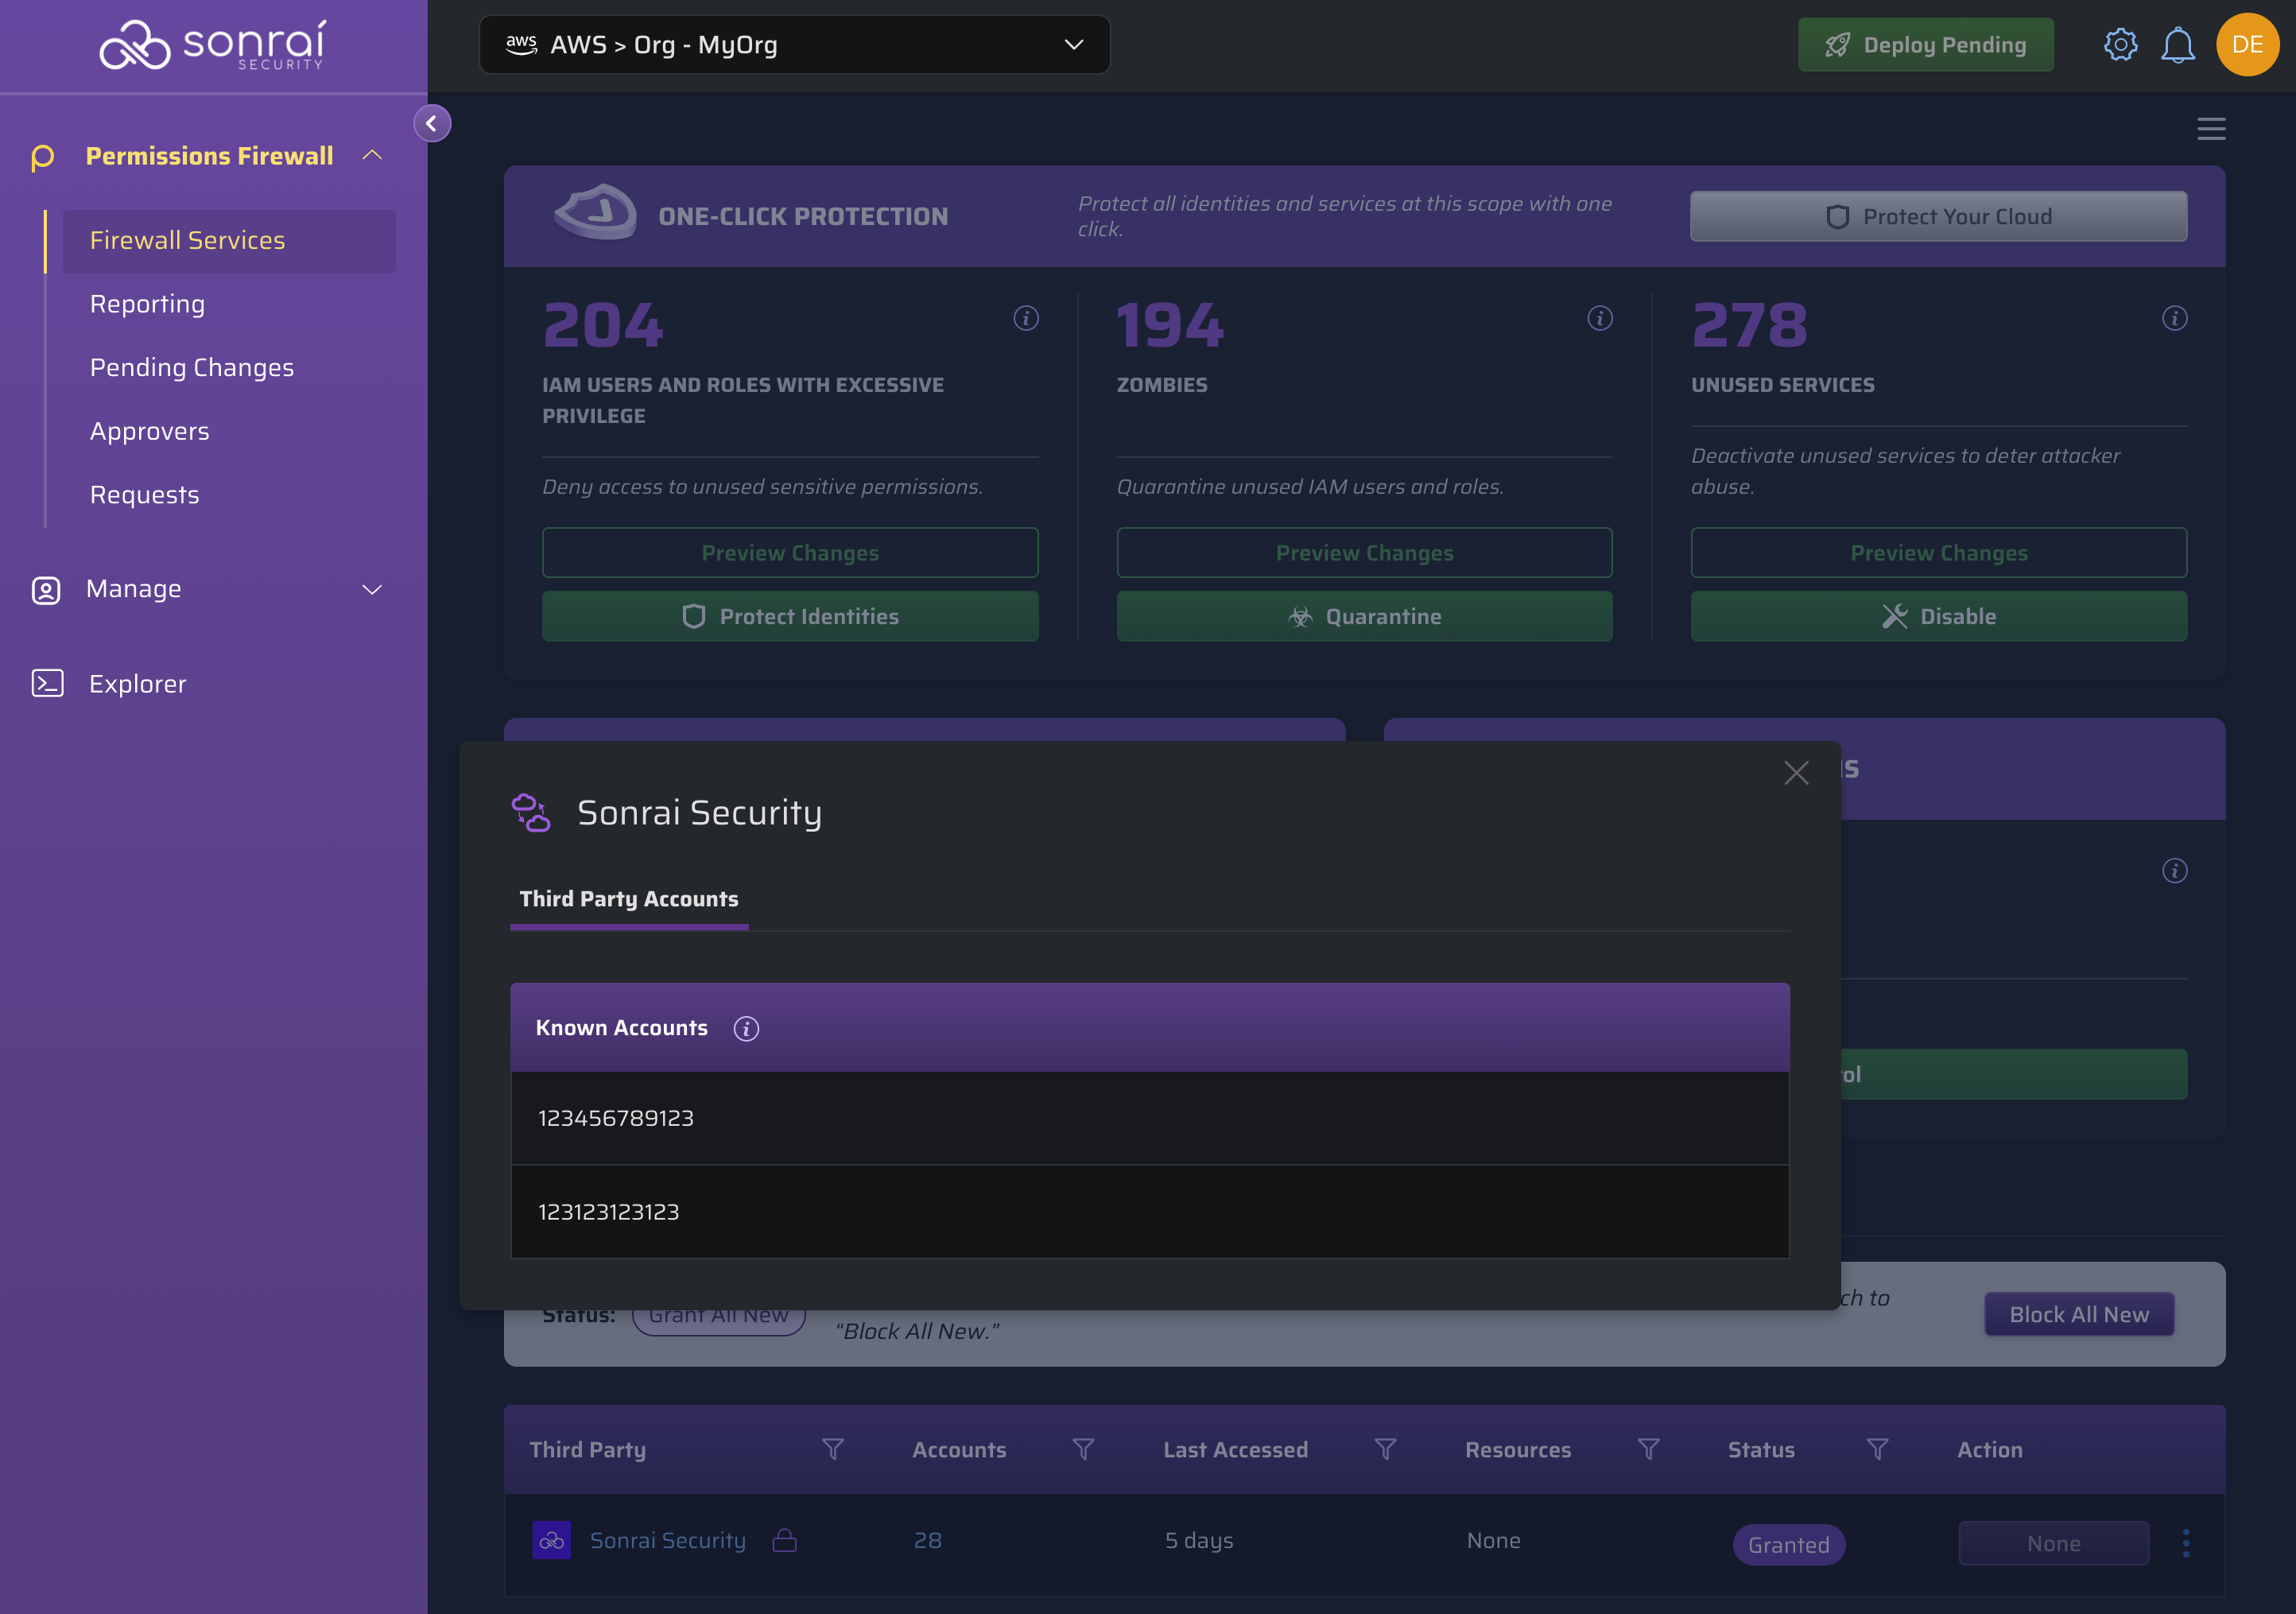Open hamburger menu on dashboard

click(x=2211, y=129)
